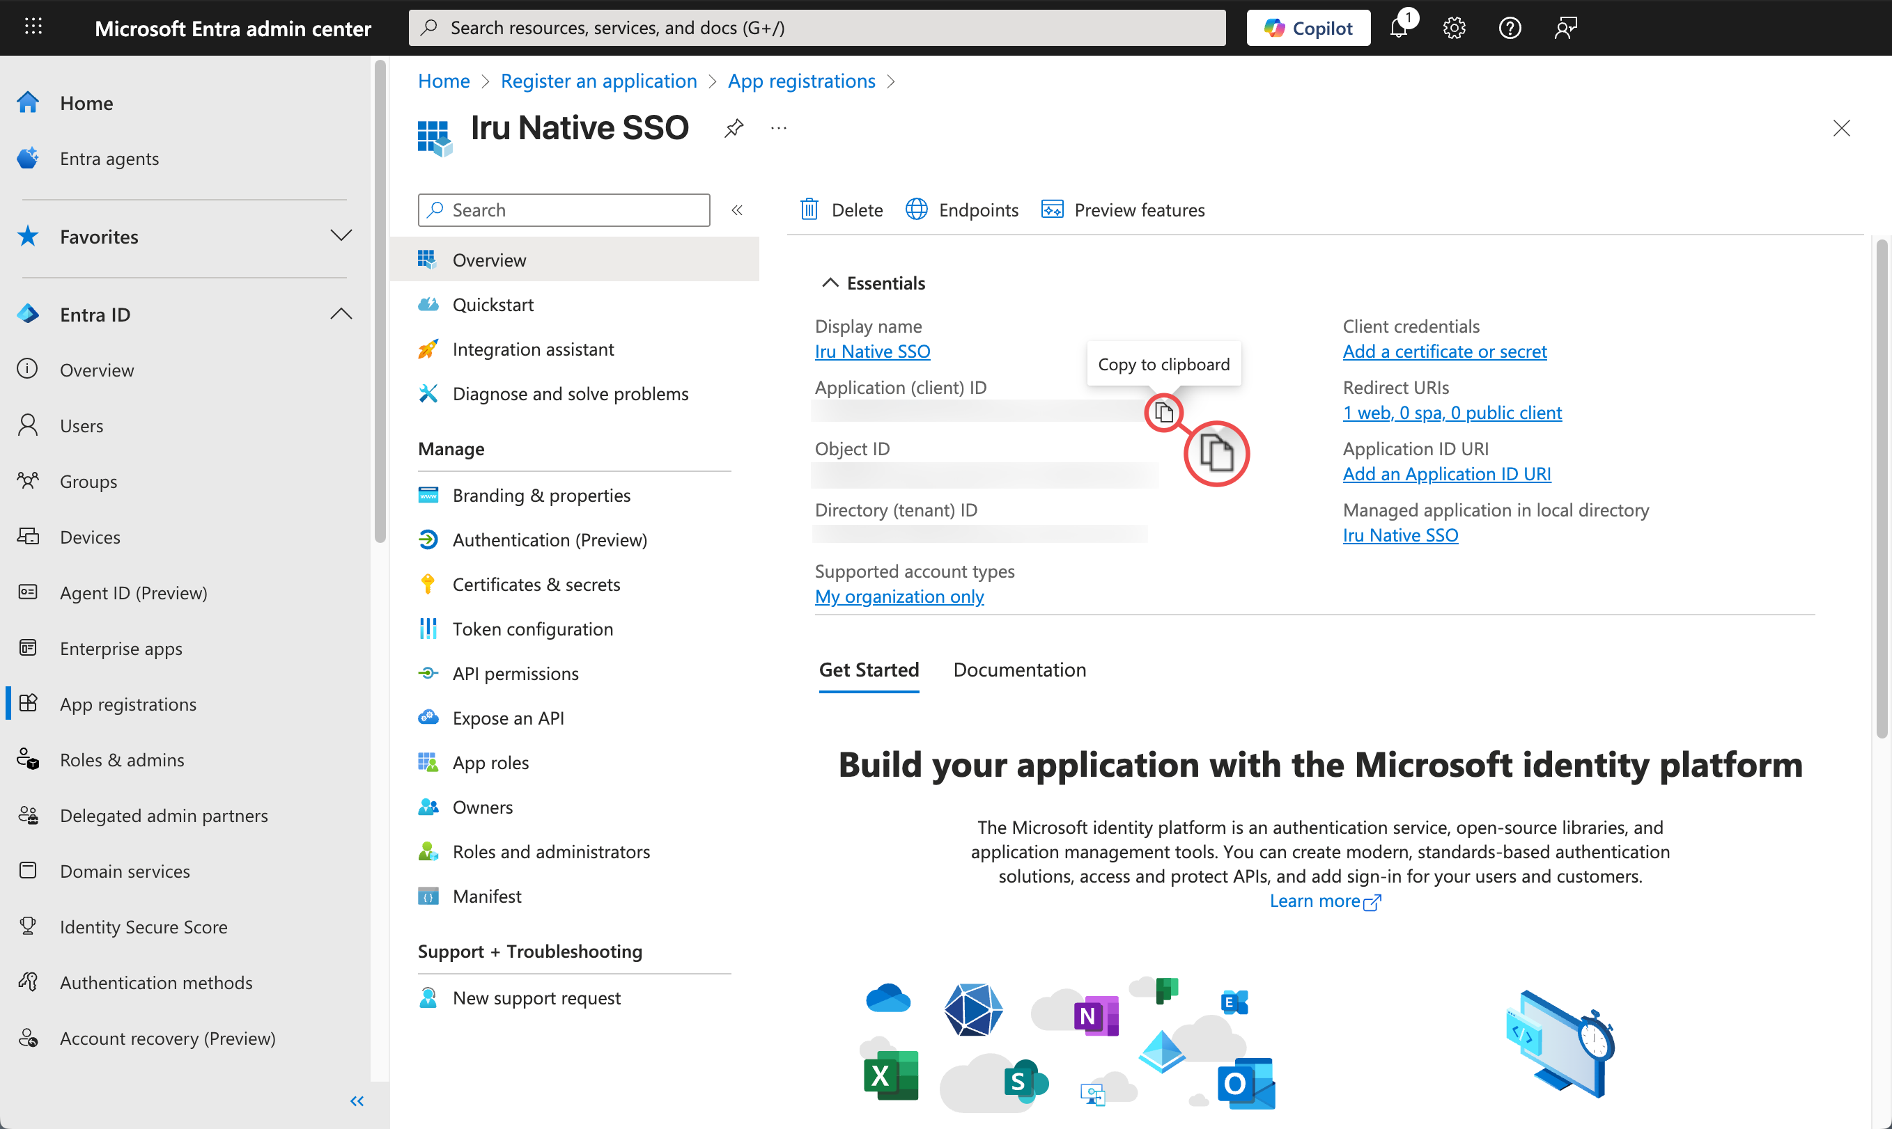Open Endpoints from the toolbar
The width and height of the screenshot is (1892, 1129).
pos(962,210)
